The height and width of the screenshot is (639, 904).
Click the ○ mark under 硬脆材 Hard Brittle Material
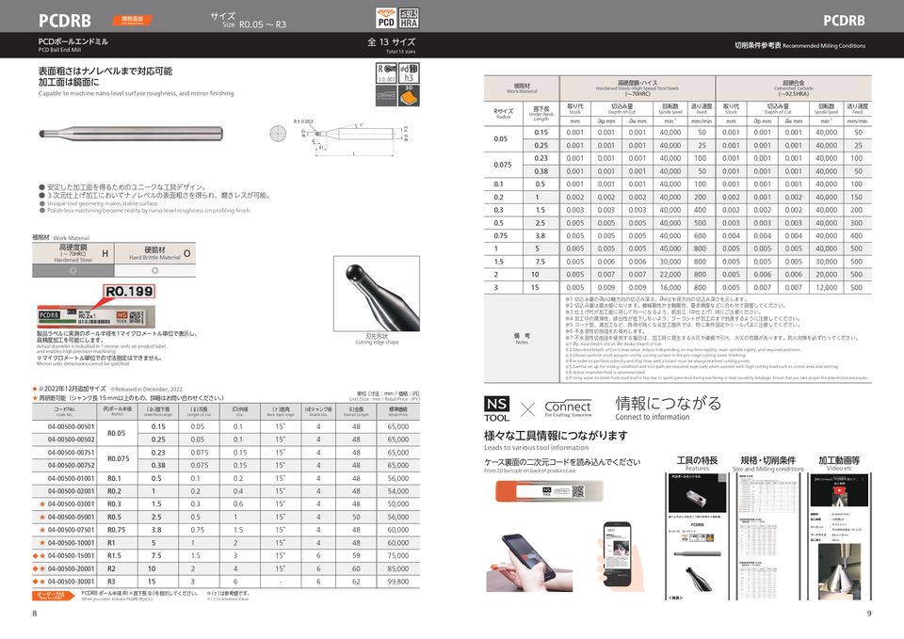[154, 270]
